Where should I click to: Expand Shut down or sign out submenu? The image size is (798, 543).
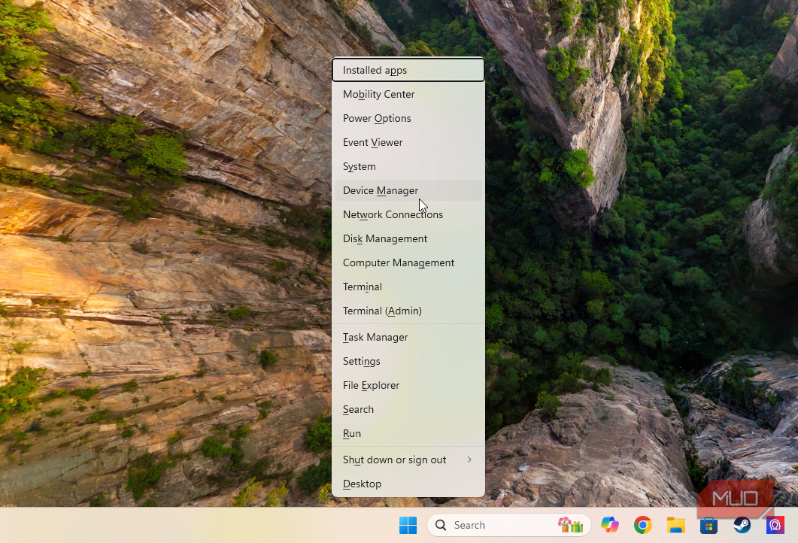[408, 460]
